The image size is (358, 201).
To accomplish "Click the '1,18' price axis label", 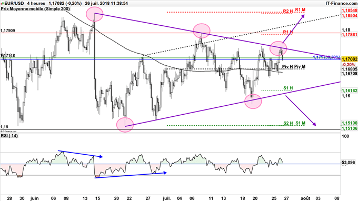I will 346,30.
